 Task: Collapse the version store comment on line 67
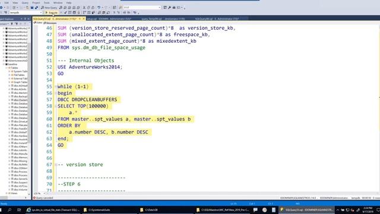[x=56, y=165]
